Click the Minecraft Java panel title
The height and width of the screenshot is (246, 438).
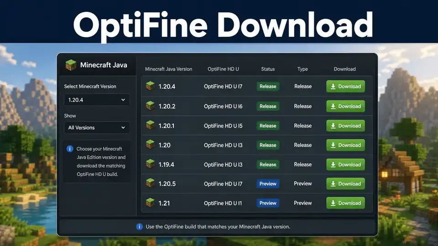click(x=104, y=65)
